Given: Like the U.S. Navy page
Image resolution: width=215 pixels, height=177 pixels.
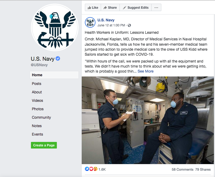Looking at the screenshot, I should tap(93, 8).
